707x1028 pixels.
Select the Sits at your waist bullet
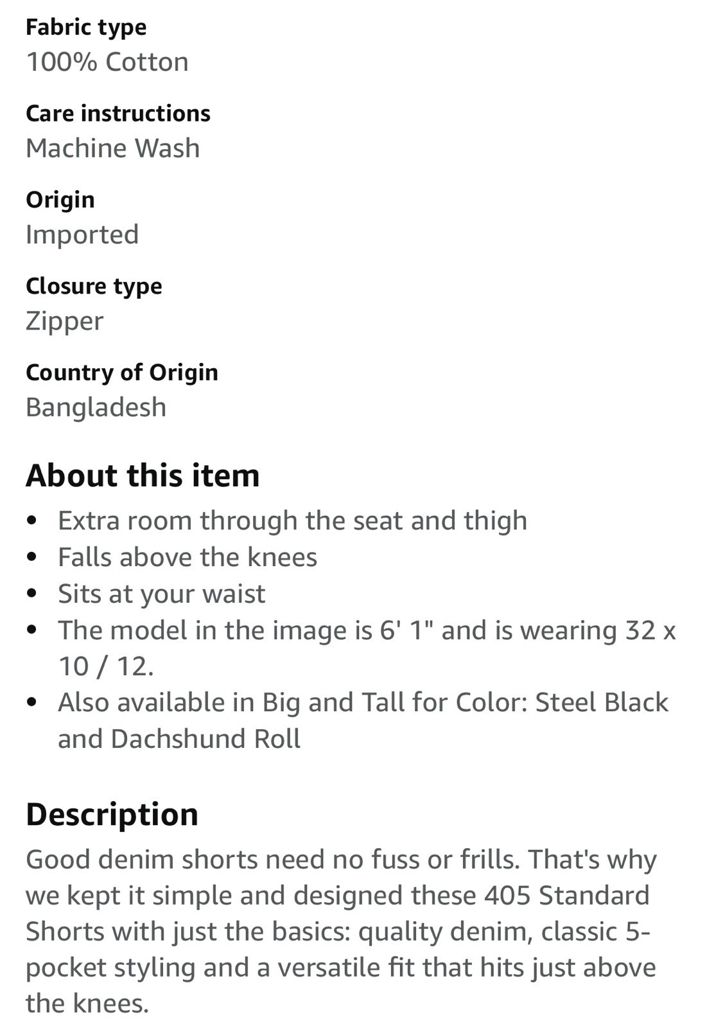(161, 594)
